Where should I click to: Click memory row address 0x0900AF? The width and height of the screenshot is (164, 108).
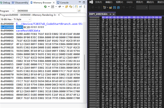point(7,98)
